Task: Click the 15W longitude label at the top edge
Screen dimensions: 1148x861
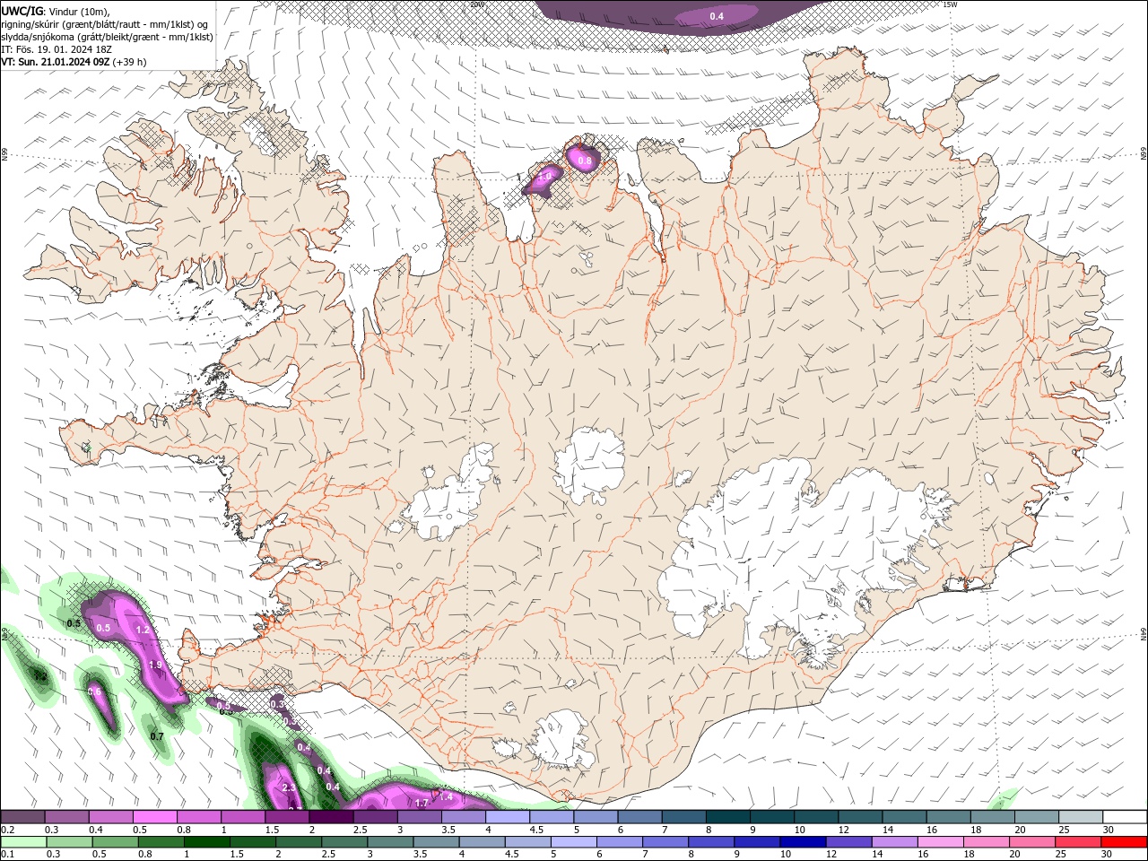Action: pos(950,4)
